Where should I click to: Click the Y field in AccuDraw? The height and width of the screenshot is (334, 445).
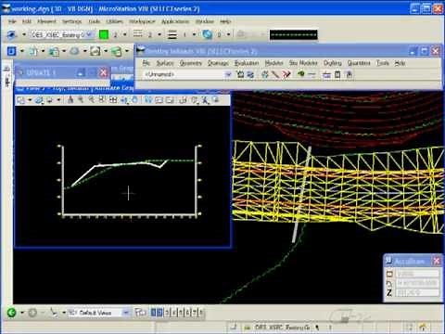[417, 283]
